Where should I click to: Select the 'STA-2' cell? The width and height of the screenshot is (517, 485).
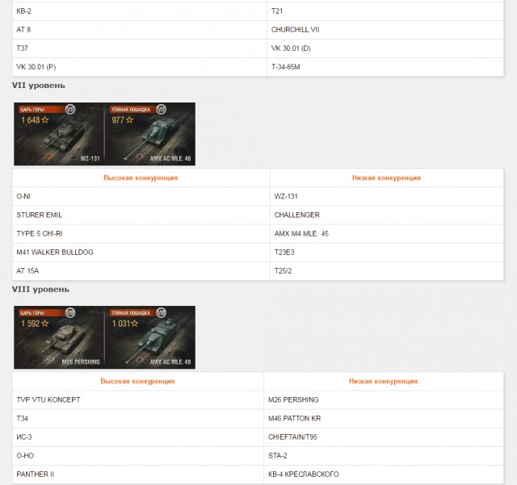384,456
